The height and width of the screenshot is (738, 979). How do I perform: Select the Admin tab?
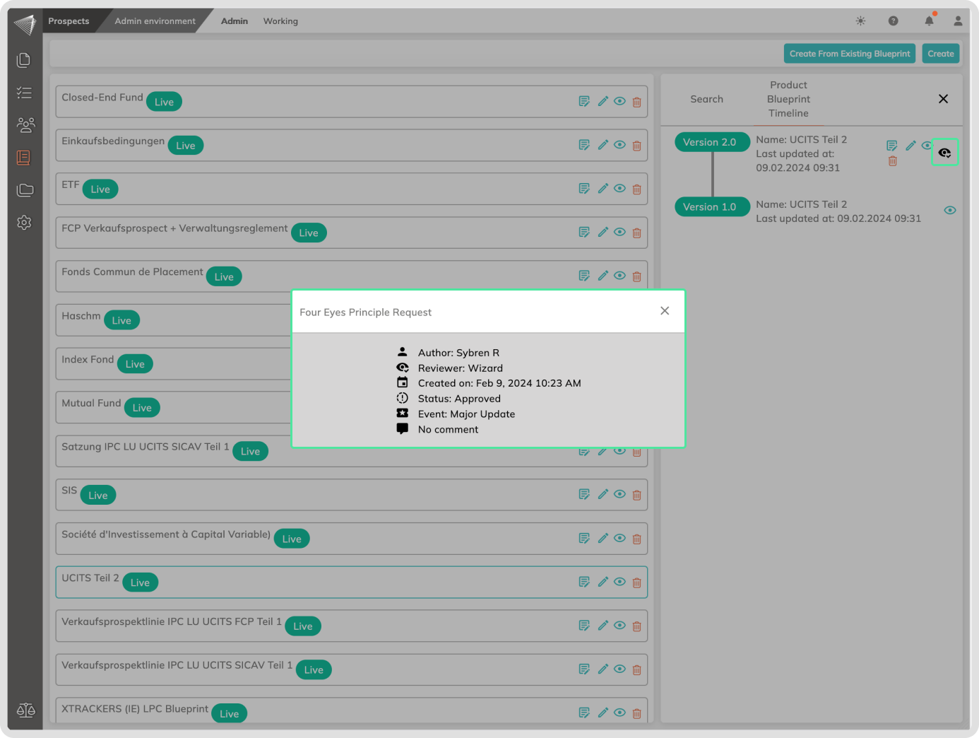(x=234, y=21)
